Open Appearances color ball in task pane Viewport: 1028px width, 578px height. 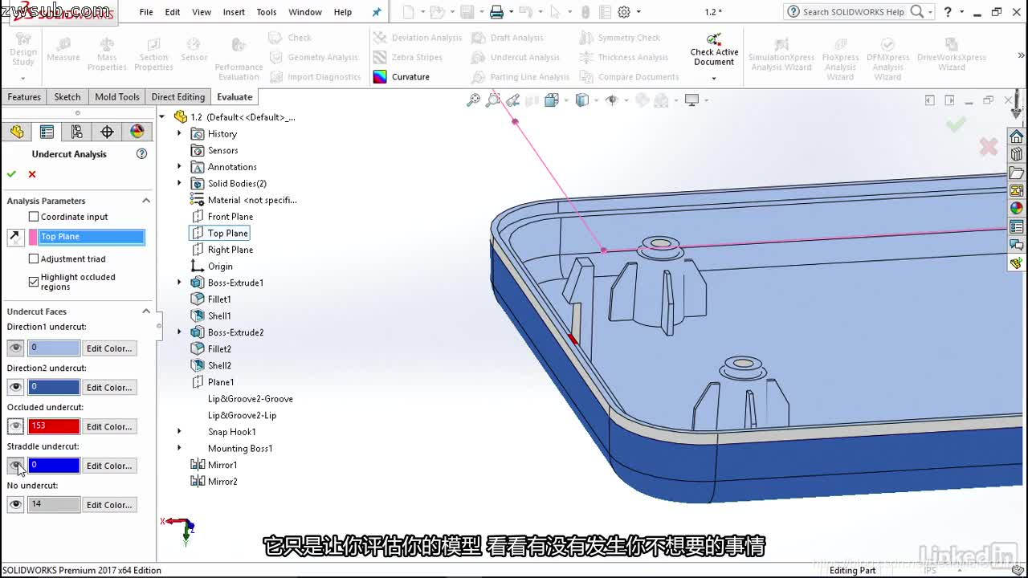(x=1017, y=209)
